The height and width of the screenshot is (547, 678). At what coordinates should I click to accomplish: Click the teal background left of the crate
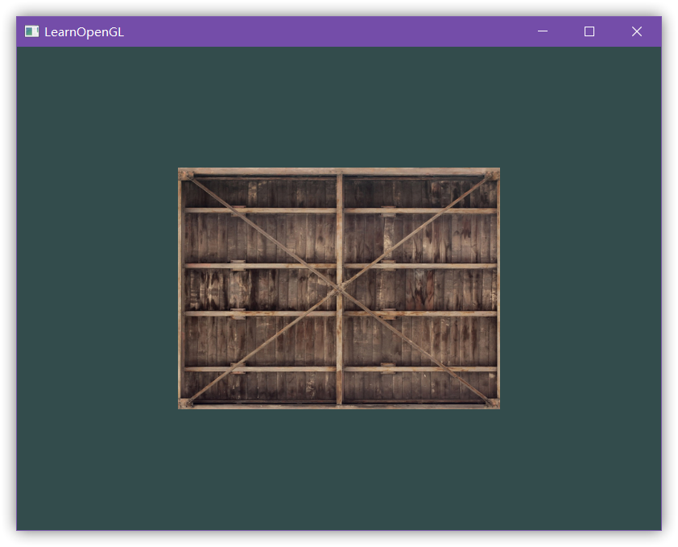tap(97, 288)
